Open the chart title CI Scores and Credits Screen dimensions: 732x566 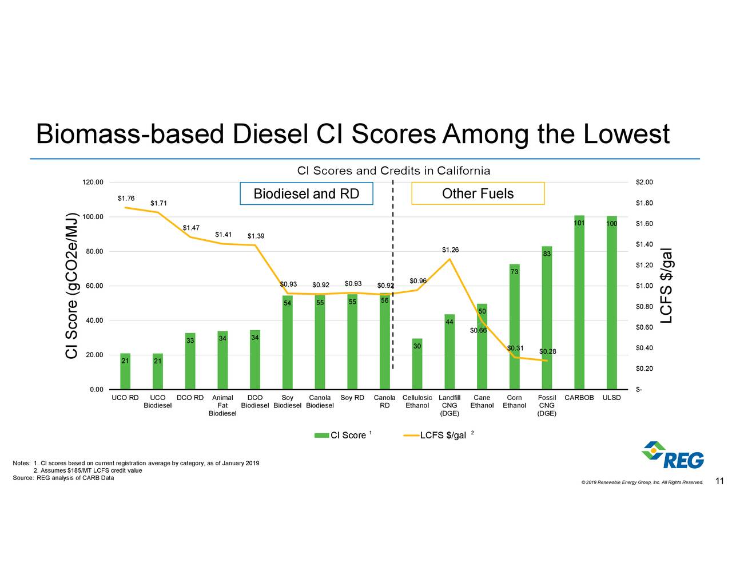coord(394,171)
